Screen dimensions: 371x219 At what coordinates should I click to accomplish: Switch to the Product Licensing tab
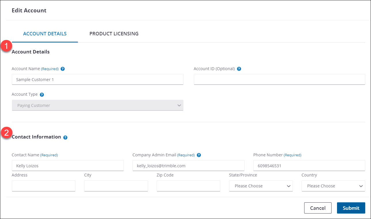pos(114,34)
